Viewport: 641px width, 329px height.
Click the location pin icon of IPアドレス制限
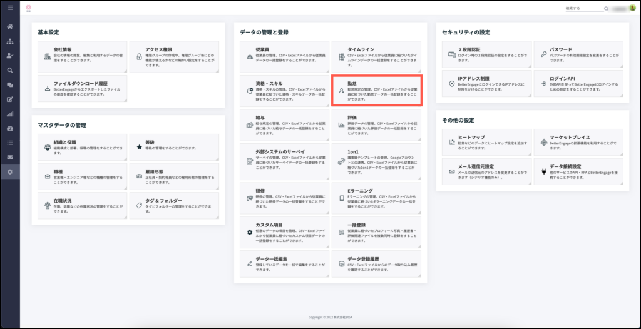coord(452,83)
